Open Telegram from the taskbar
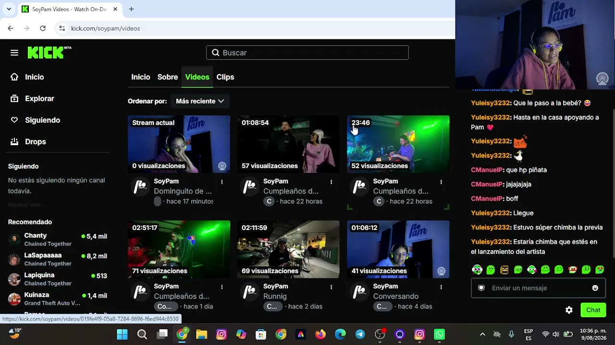The width and height of the screenshot is (615, 345). 360,334
